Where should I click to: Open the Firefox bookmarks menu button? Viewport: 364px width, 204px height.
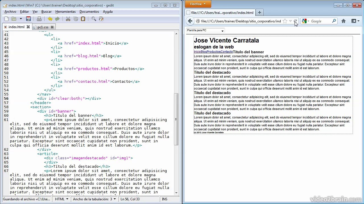355,21
